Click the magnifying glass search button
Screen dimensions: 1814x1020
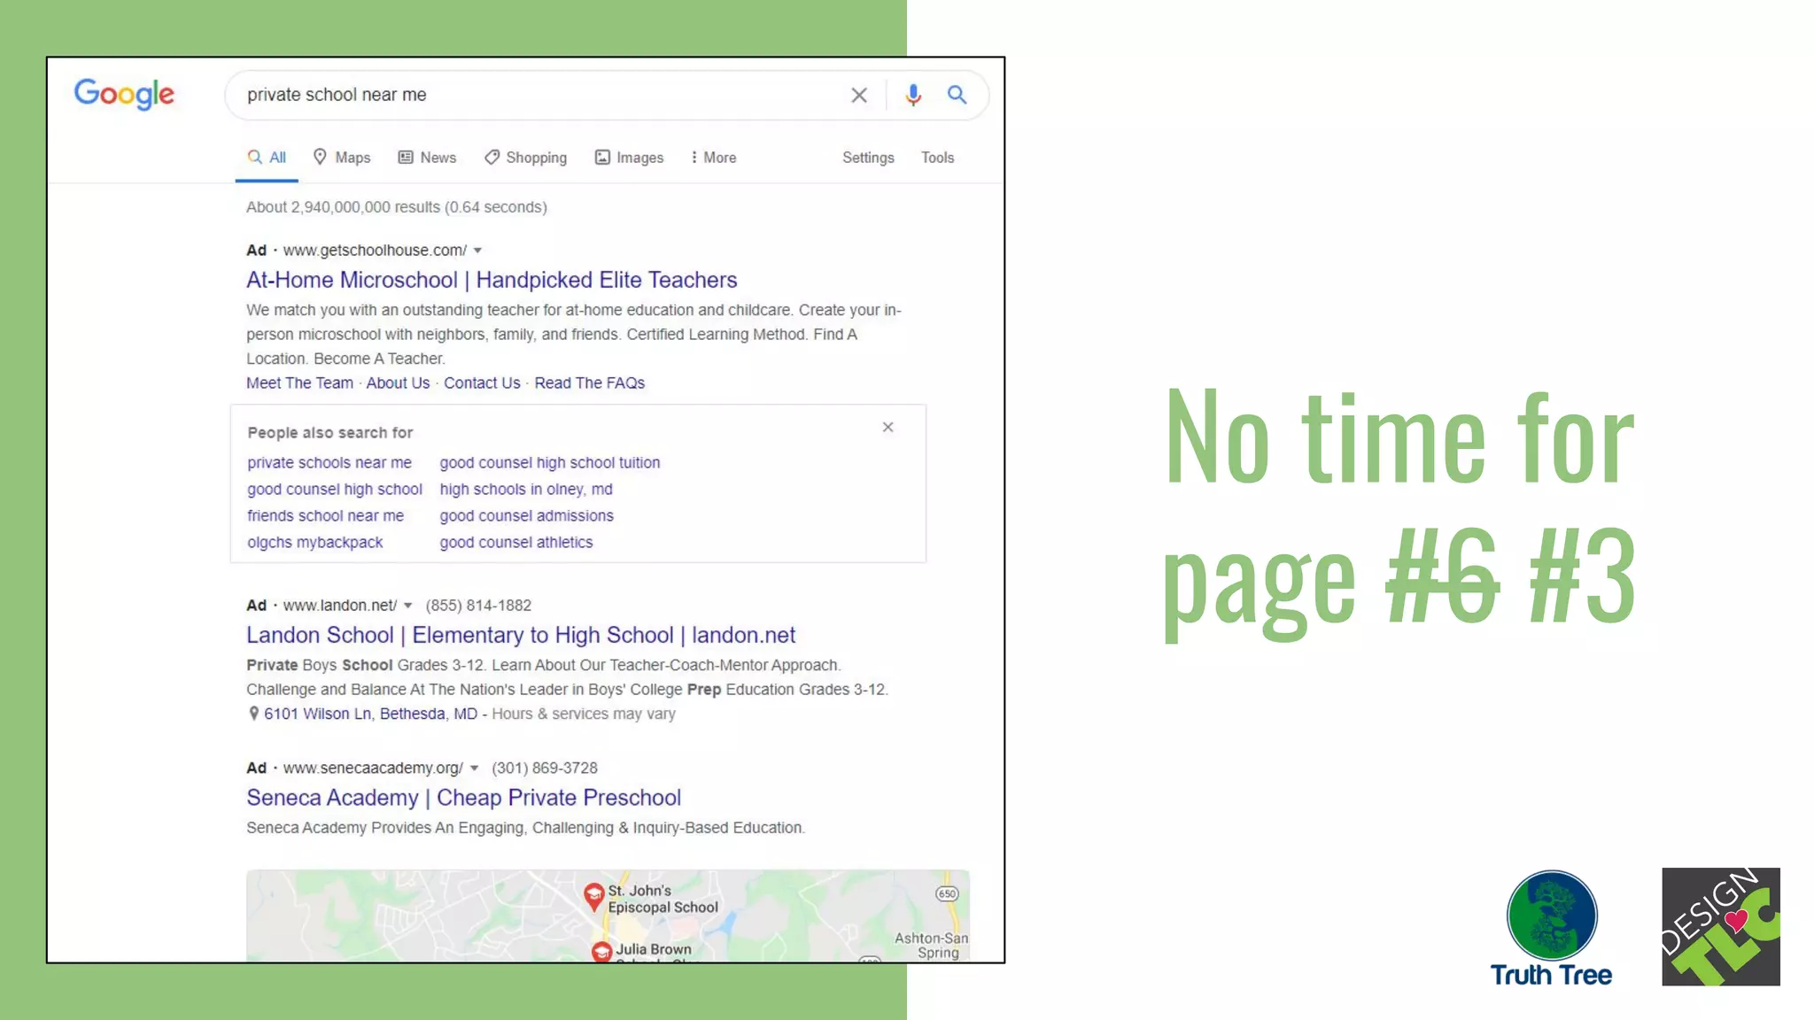[957, 95]
